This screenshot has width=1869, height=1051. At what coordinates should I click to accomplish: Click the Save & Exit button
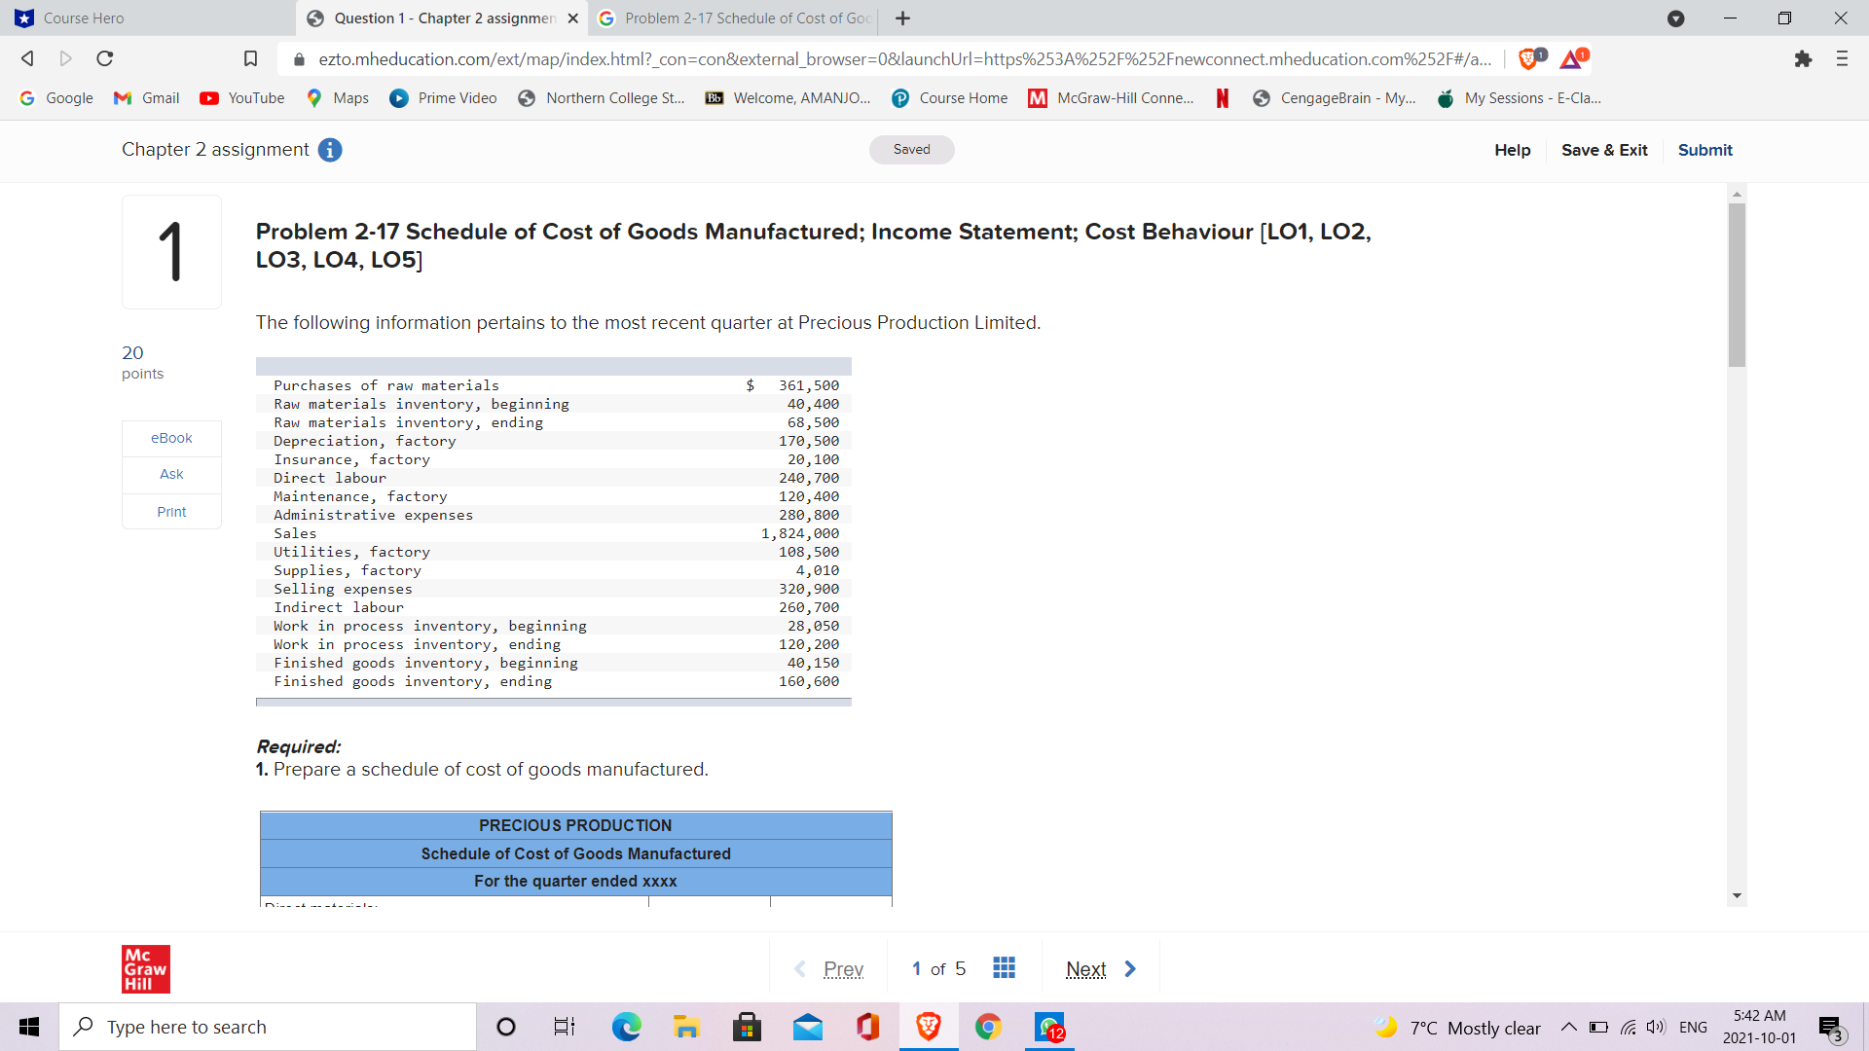click(1603, 150)
